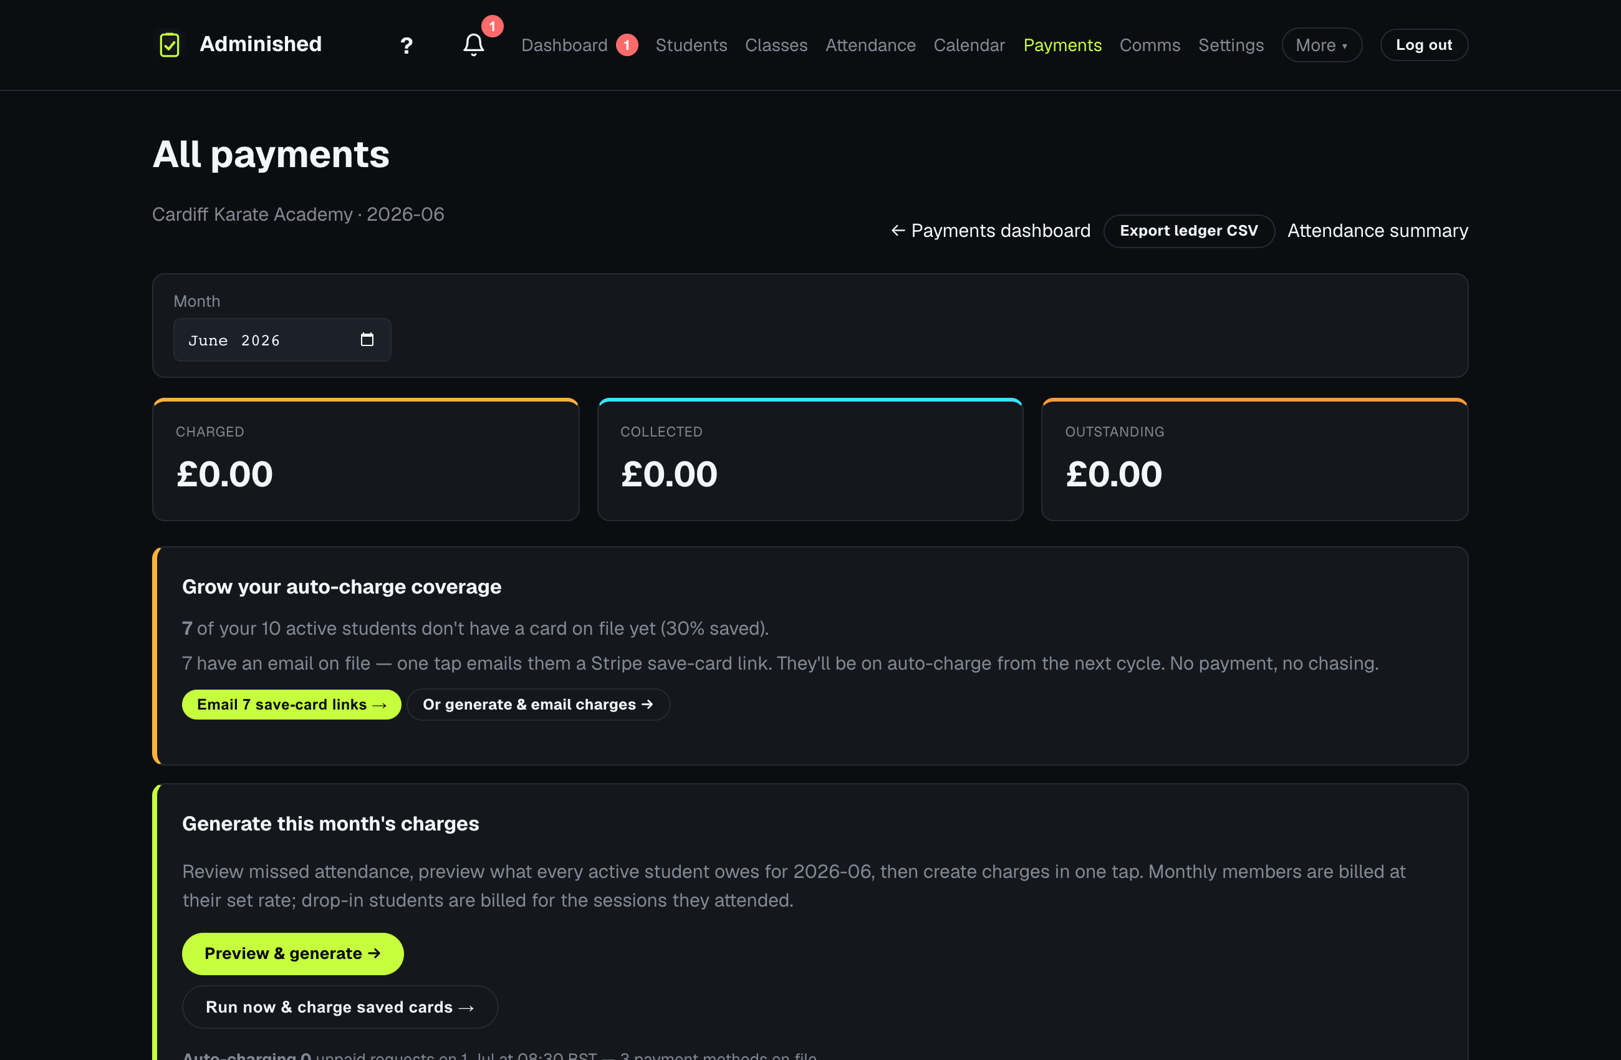Open the Classes nav item
This screenshot has height=1060, width=1621.
pyautogui.click(x=776, y=45)
